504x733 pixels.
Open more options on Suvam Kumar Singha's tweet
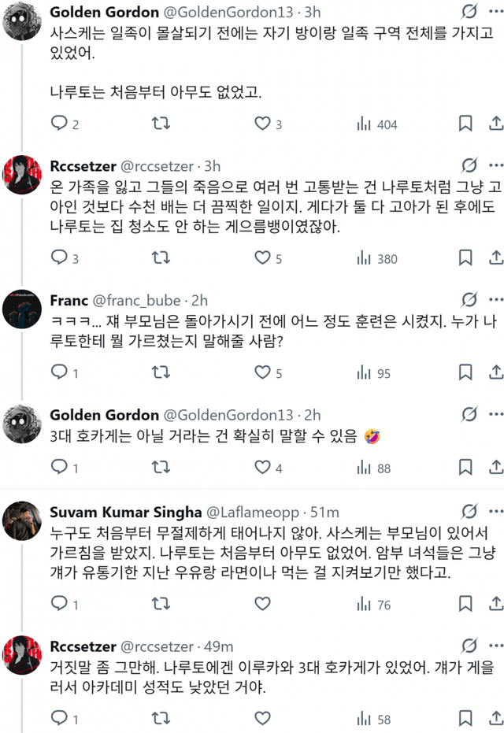point(497,512)
